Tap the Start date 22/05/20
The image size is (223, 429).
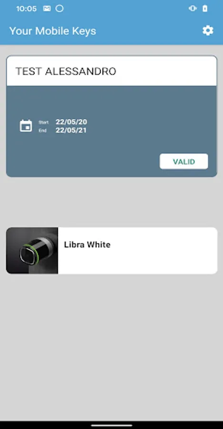point(71,122)
